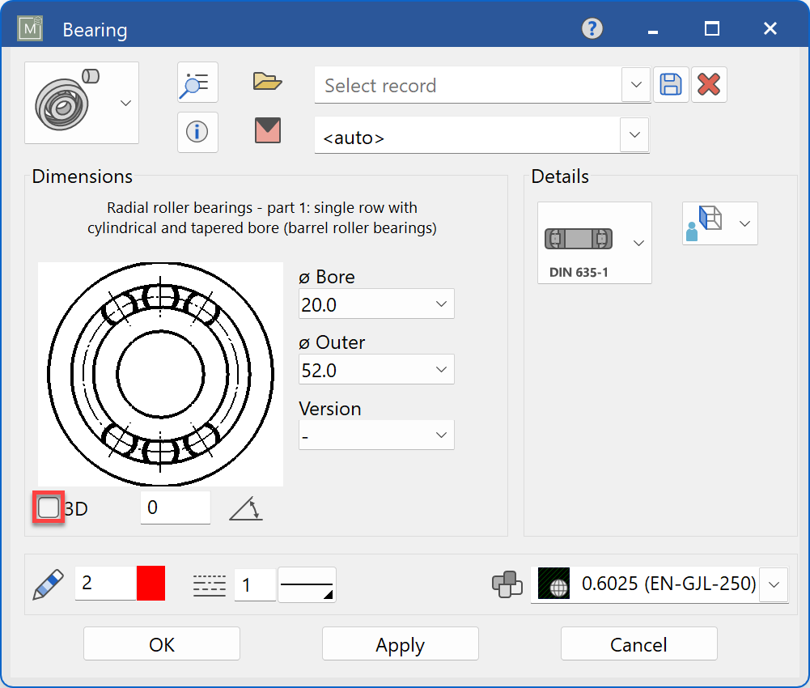Image resolution: width=810 pixels, height=688 pixels.
Task: Click the help question mark icon
Action: 592,29
